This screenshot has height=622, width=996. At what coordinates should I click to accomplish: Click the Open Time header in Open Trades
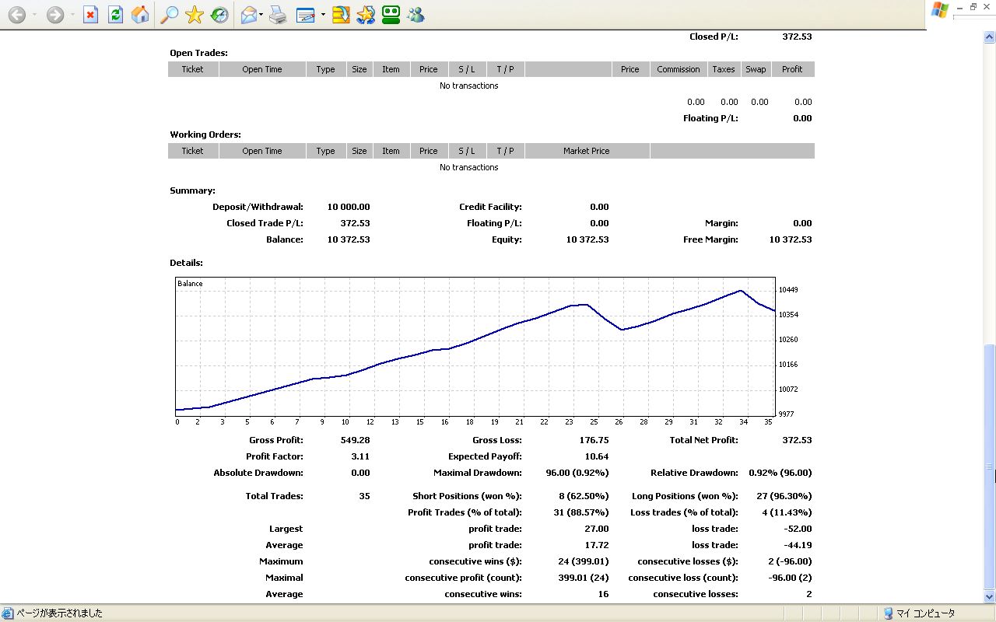262,69
